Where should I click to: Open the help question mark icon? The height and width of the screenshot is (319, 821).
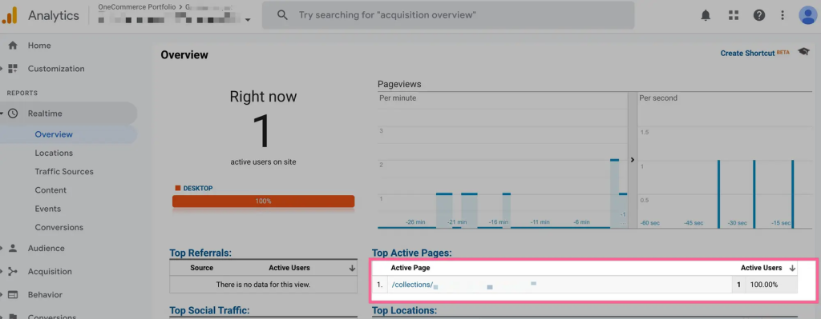(x=759, y=15)
